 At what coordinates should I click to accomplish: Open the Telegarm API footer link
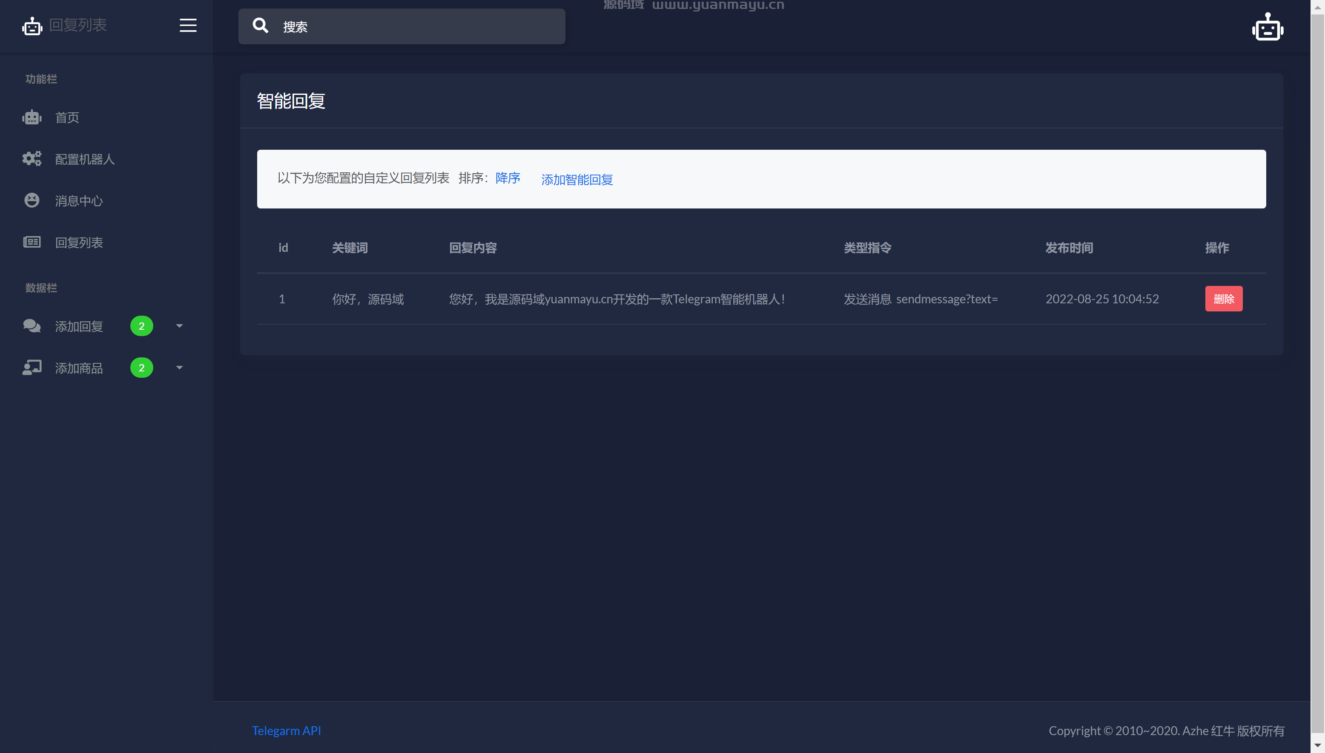(x=286, y=731)
